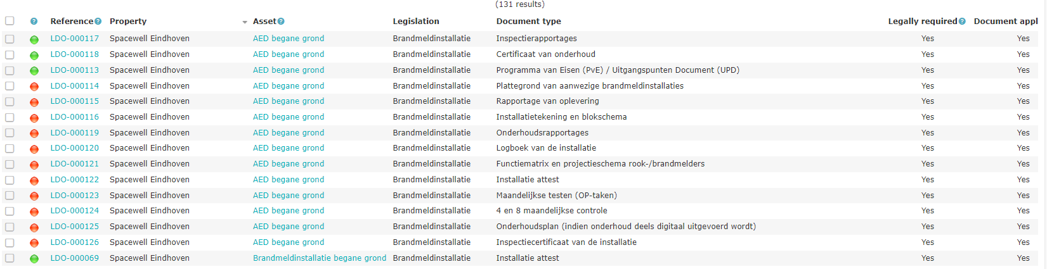Click help icon beside Asset header

281,22
